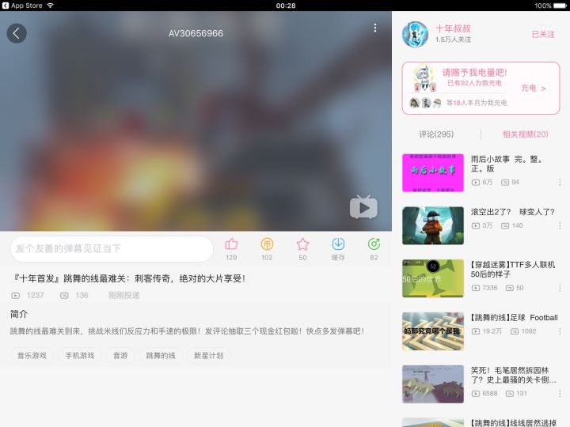Click the video title 『十年首发』跳舞的线最难关
This screenshot has height=427, width=570.
point(129,278)
